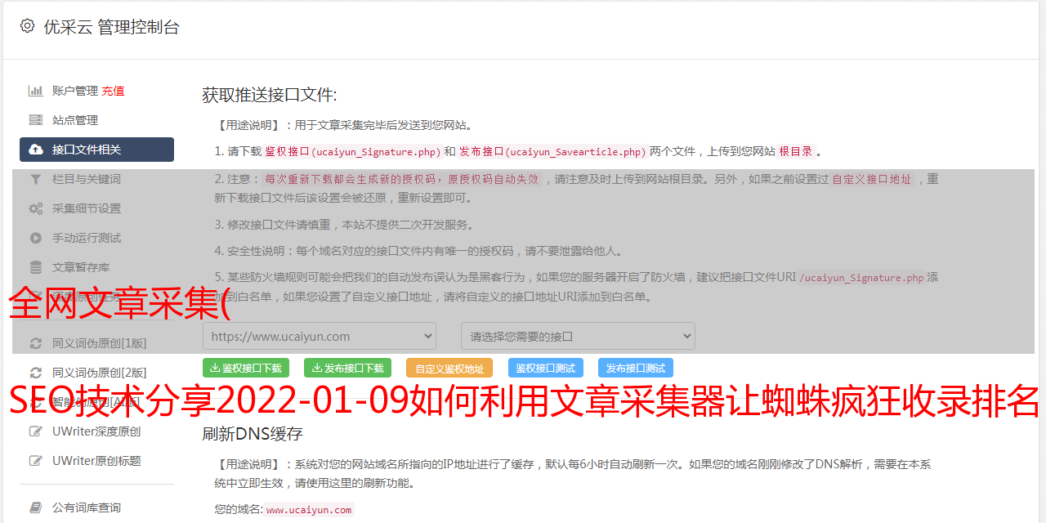Click the highlighted 自定义接口地址 text

[x=872, y=179]
